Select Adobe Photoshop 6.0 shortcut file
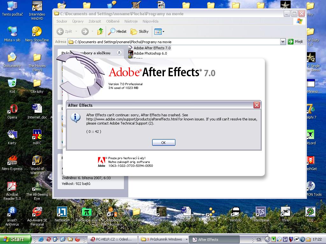Viewport: 326px width, 244px height. [148, 53]
